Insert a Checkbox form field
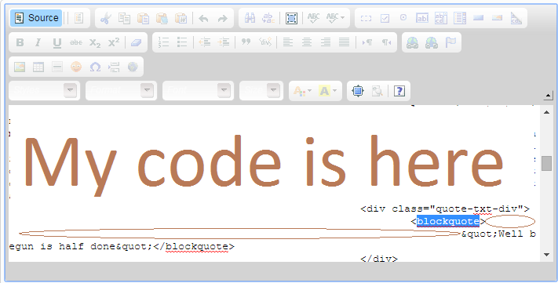The height and width of the screenshot is (283, 558). point(385,18)
